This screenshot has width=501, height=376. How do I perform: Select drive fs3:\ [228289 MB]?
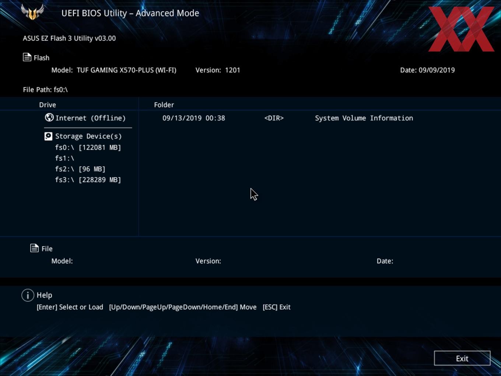pyautogui.click(x=88, y=180)
